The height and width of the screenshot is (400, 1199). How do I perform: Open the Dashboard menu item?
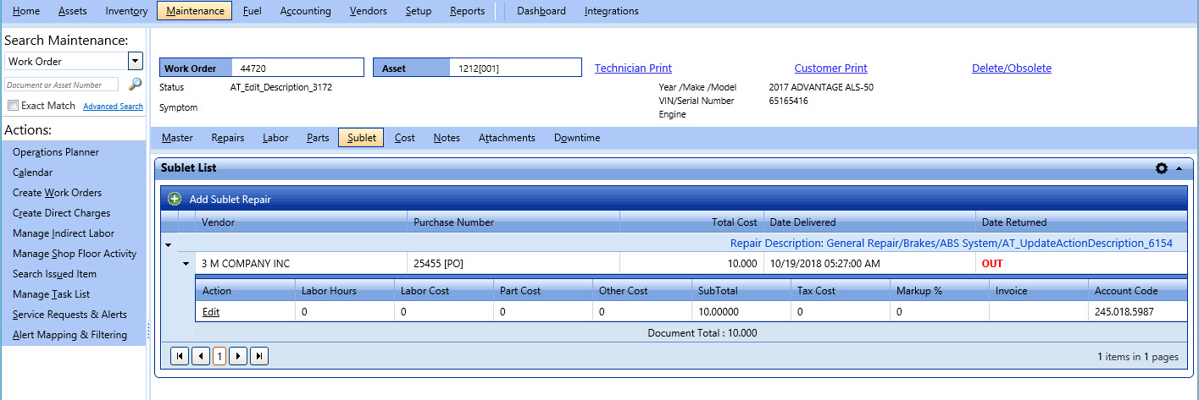(x=541, y=11)
